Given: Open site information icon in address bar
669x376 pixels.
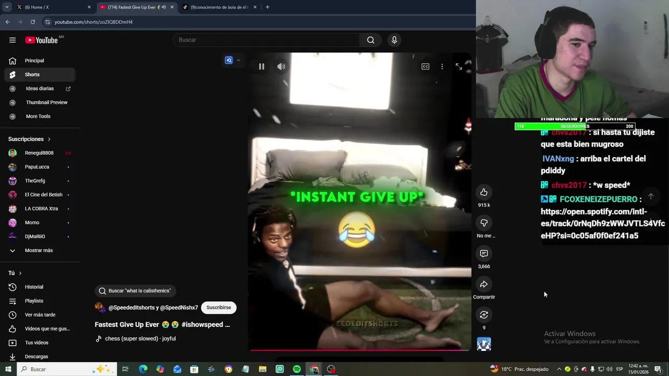Looking at the screenshot, I should [48, 22].
